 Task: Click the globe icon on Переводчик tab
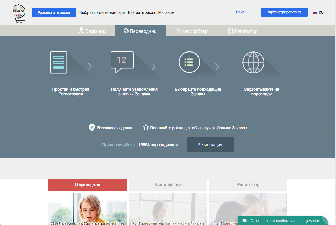(x=126, y=31)
